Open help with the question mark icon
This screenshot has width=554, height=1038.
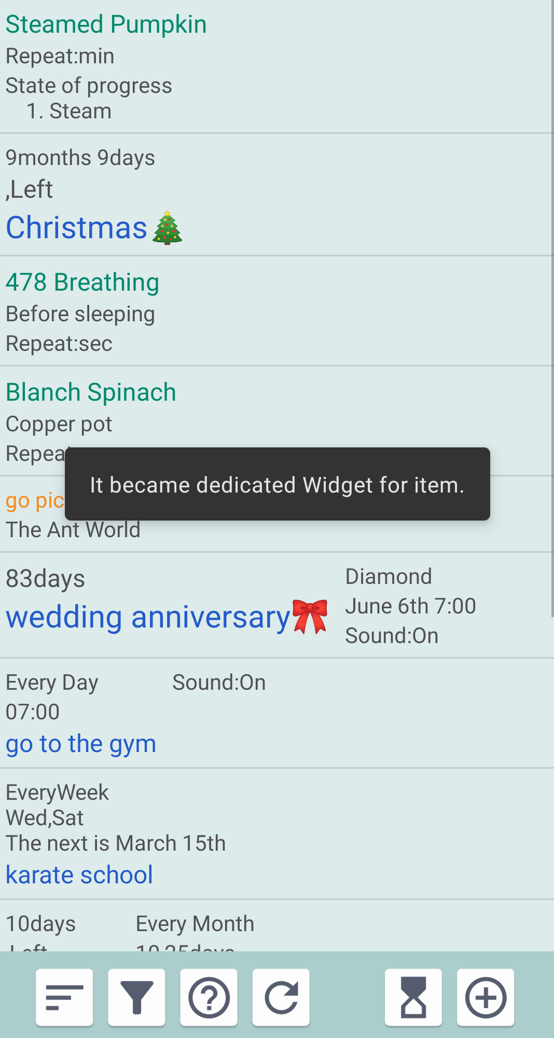209,997
